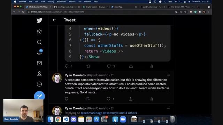
Task: Open the Apple menu
Action: point(15,2)
